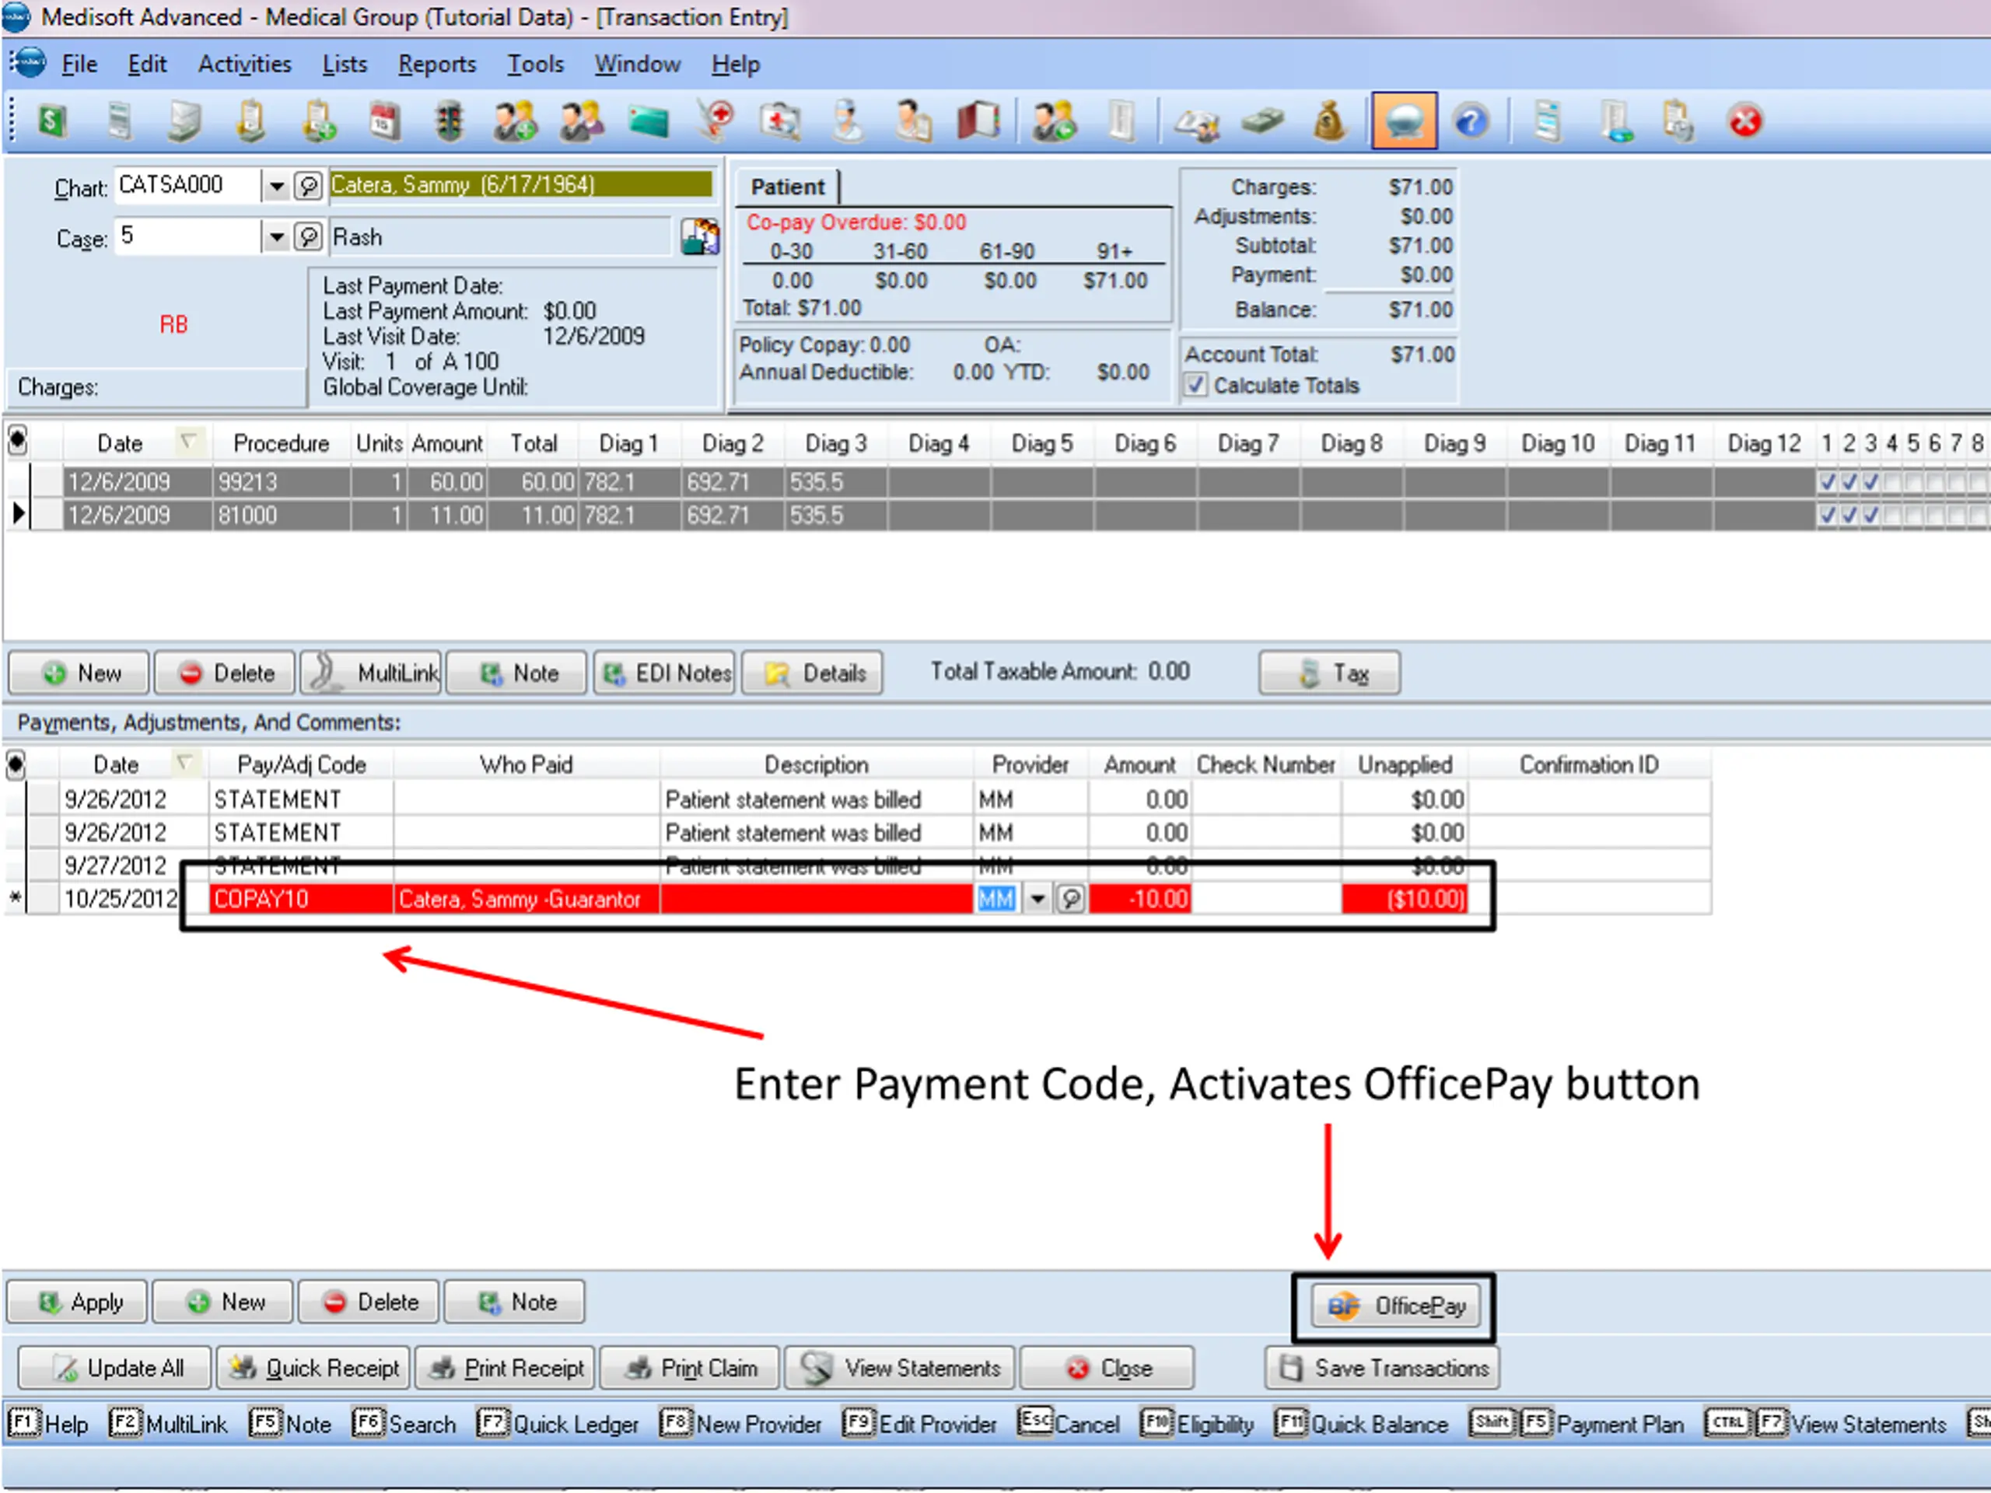Viewport: 1991px width, 1493px height.
Task: Click the Print Claim button
Action: (691, 1368)
